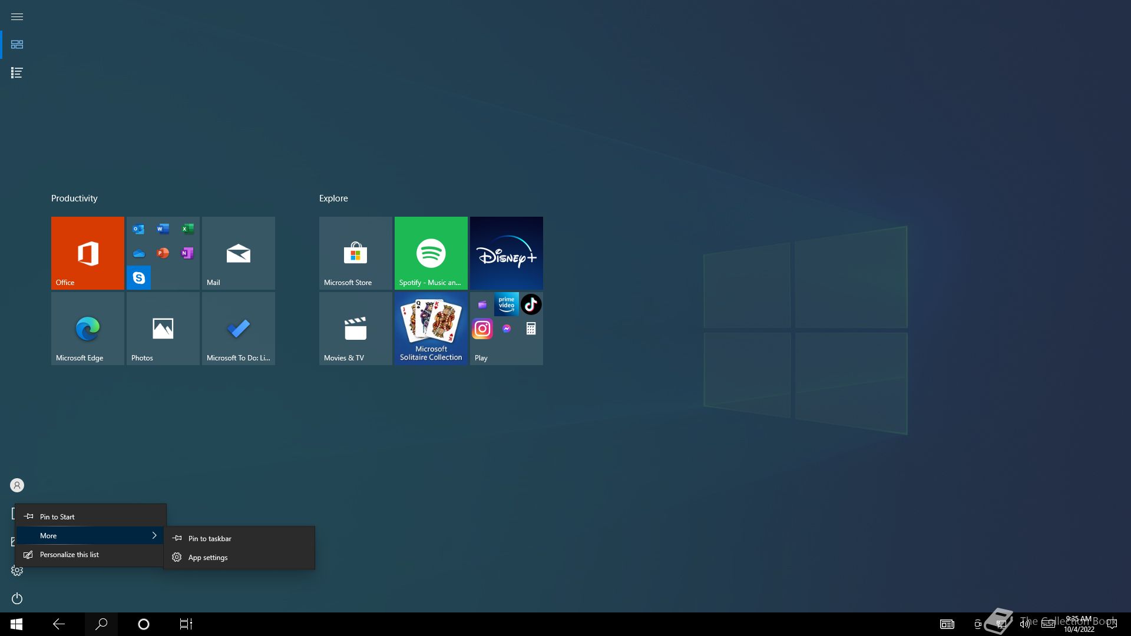Launch Spotify tile
The height and width of the screenshot is (636, 1131).
tap(431, 253)
